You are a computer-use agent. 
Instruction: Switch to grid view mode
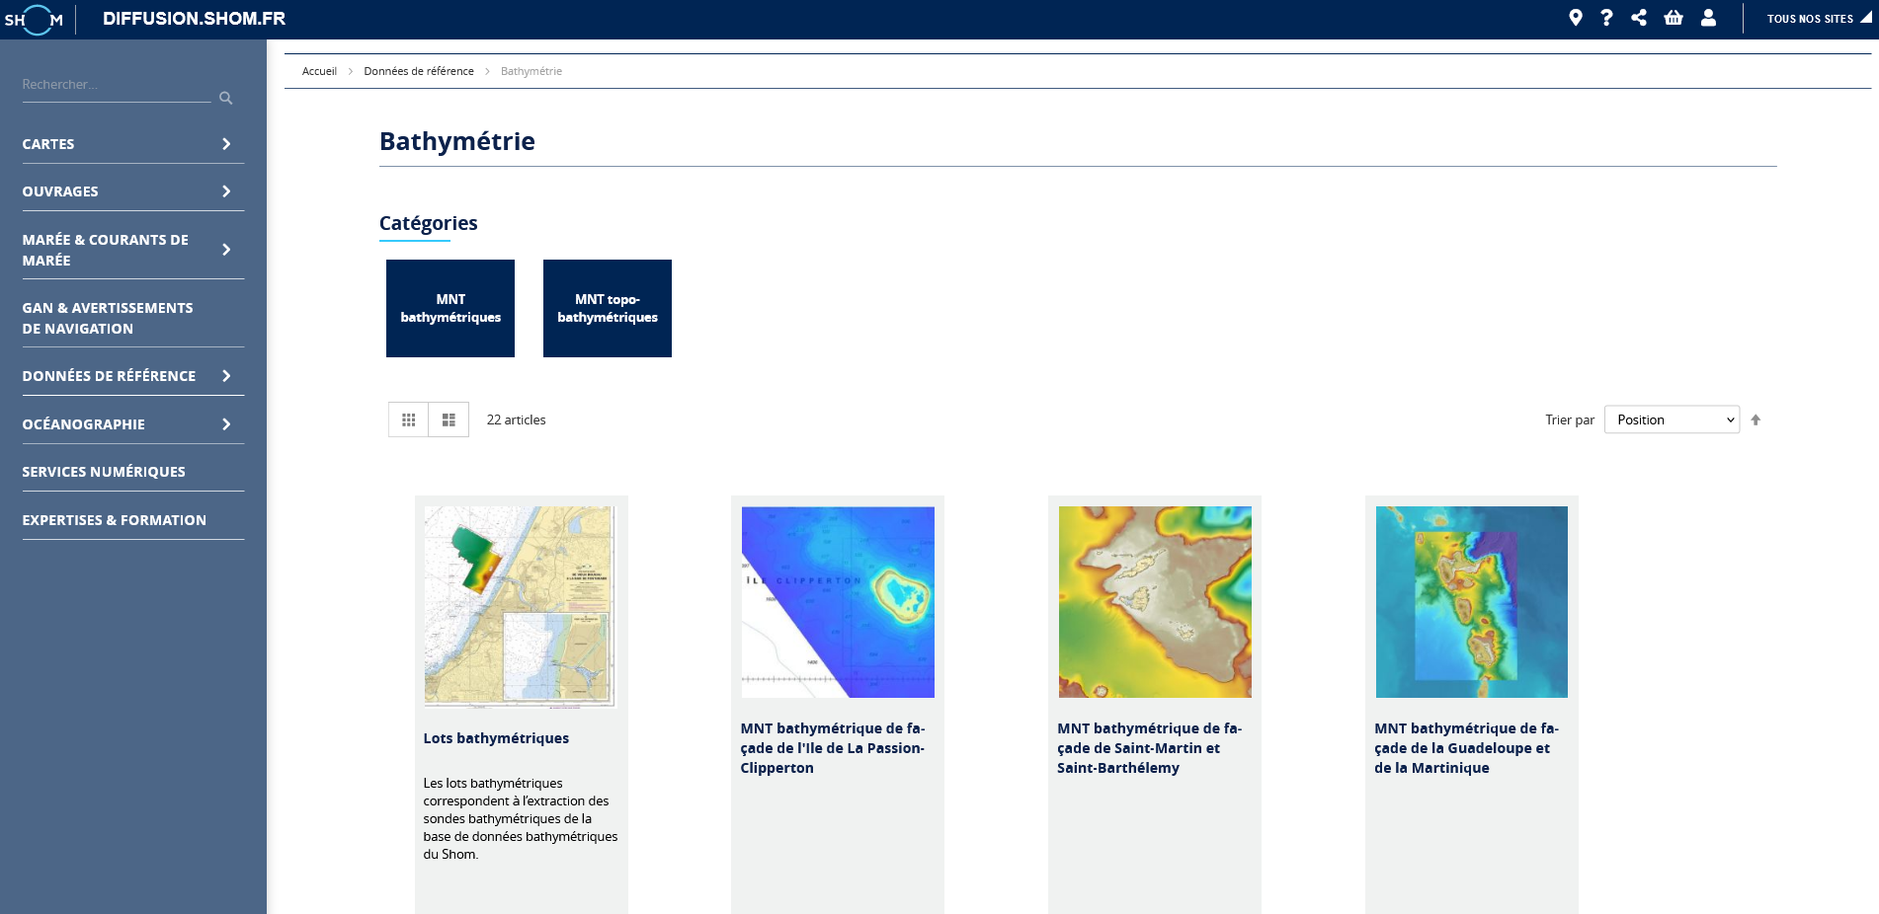408,419
